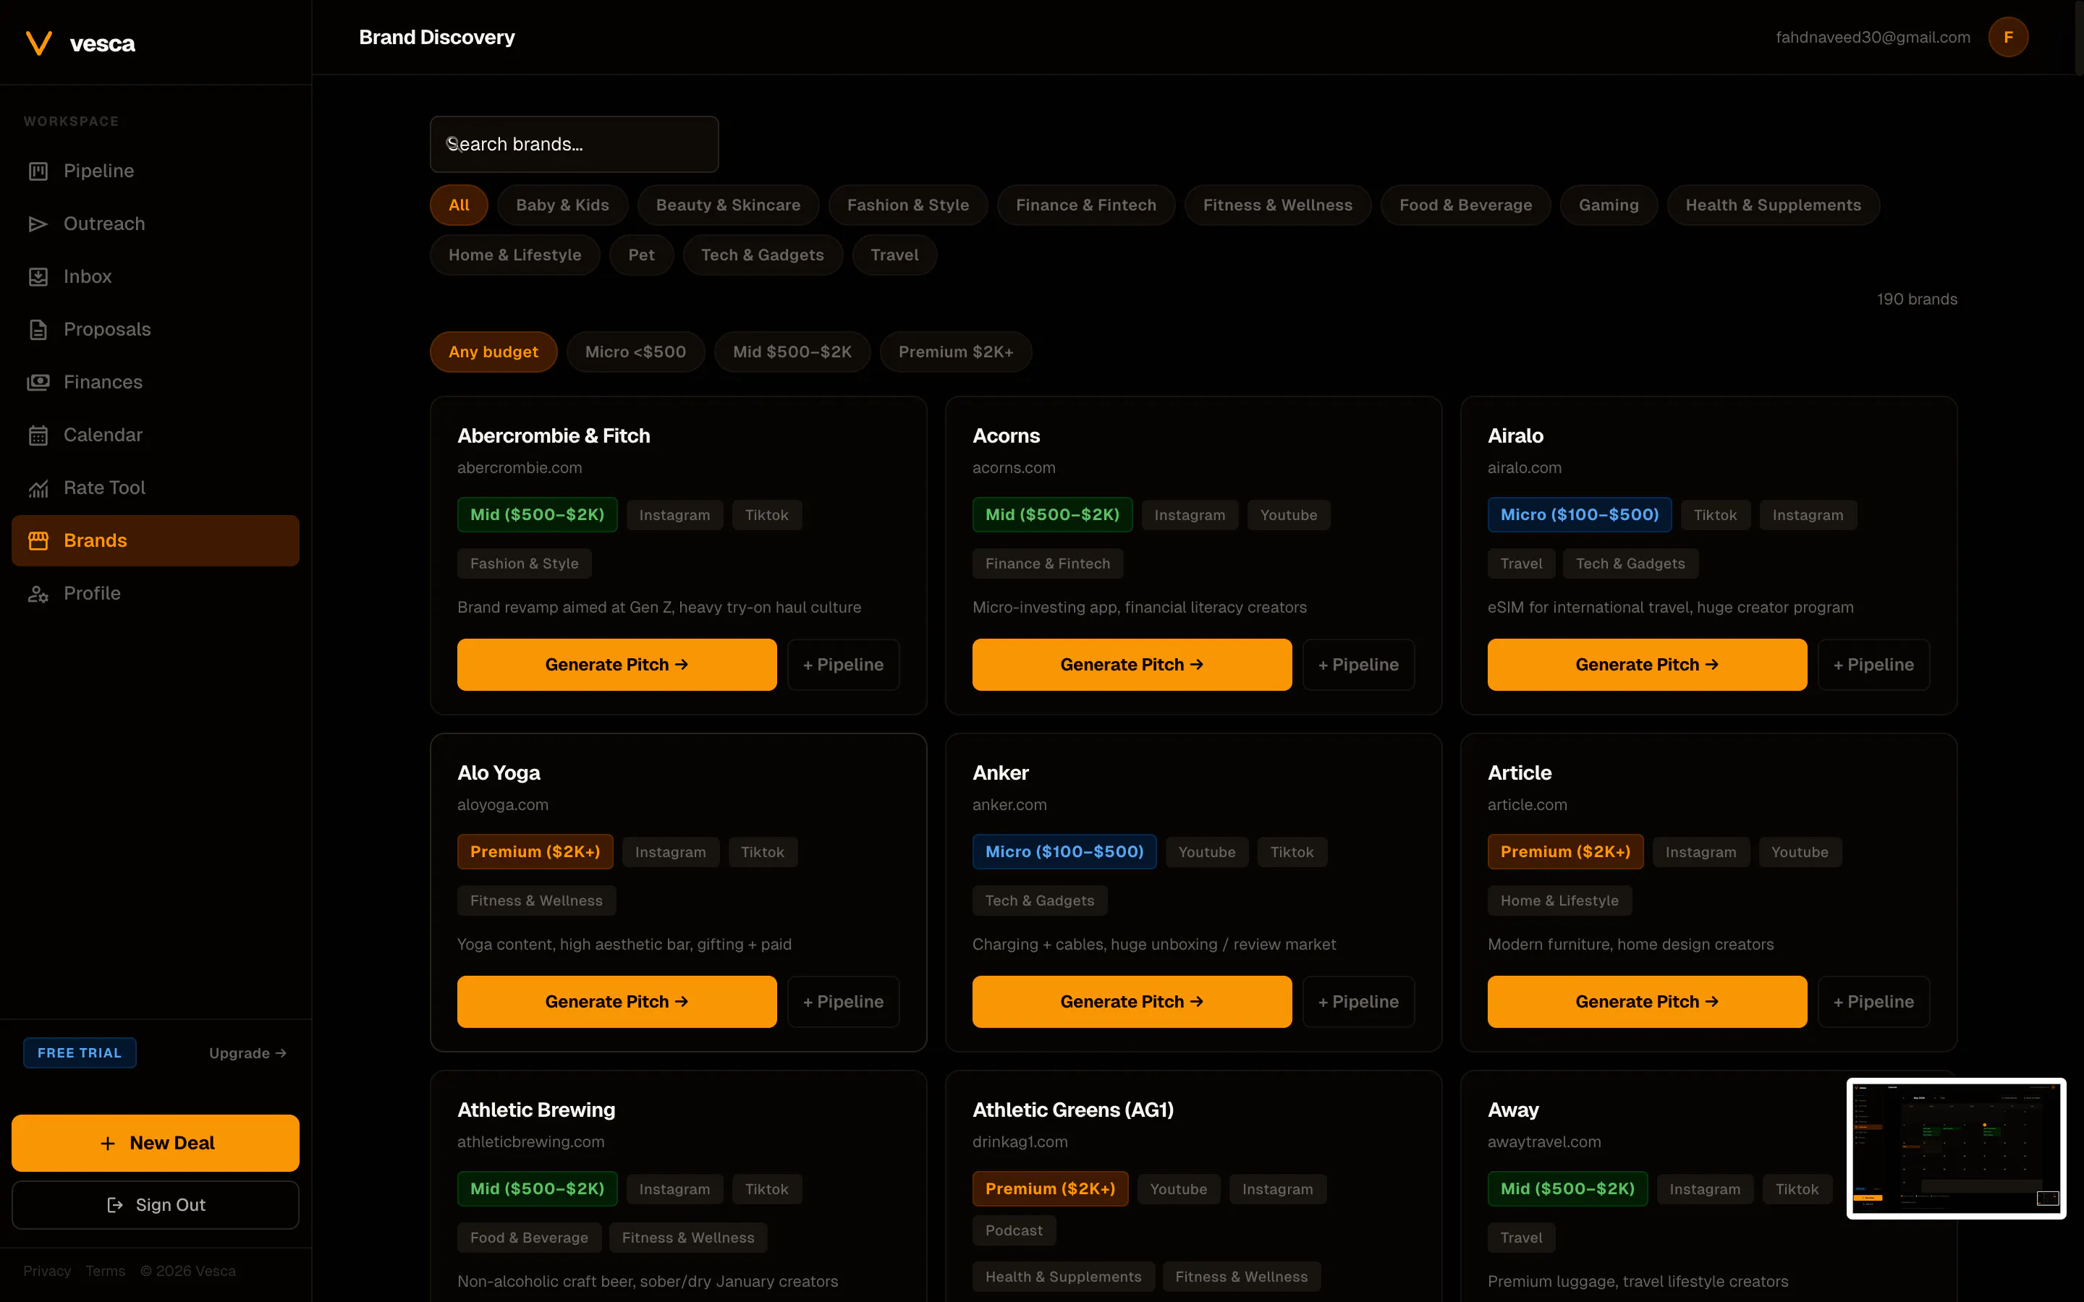Image resolution: width=2084 pixels, height=1302 pixels.
Task: Add Anker to Pipeline
Action: tap(1358, 1002)
